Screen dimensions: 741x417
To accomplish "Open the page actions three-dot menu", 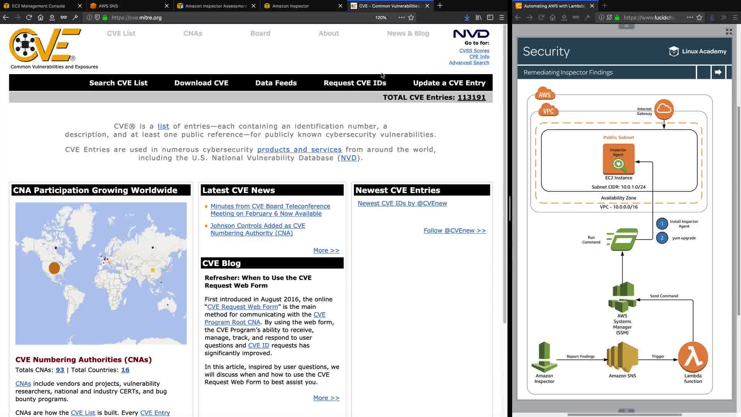I will tap(401, 17).
